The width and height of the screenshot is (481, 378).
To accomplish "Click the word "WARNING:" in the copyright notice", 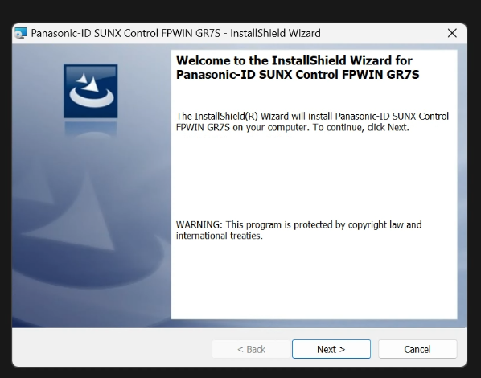I will [x=199, y=224].
